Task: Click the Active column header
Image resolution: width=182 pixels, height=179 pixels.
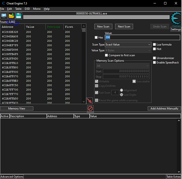Action: [x=5, y=116]
